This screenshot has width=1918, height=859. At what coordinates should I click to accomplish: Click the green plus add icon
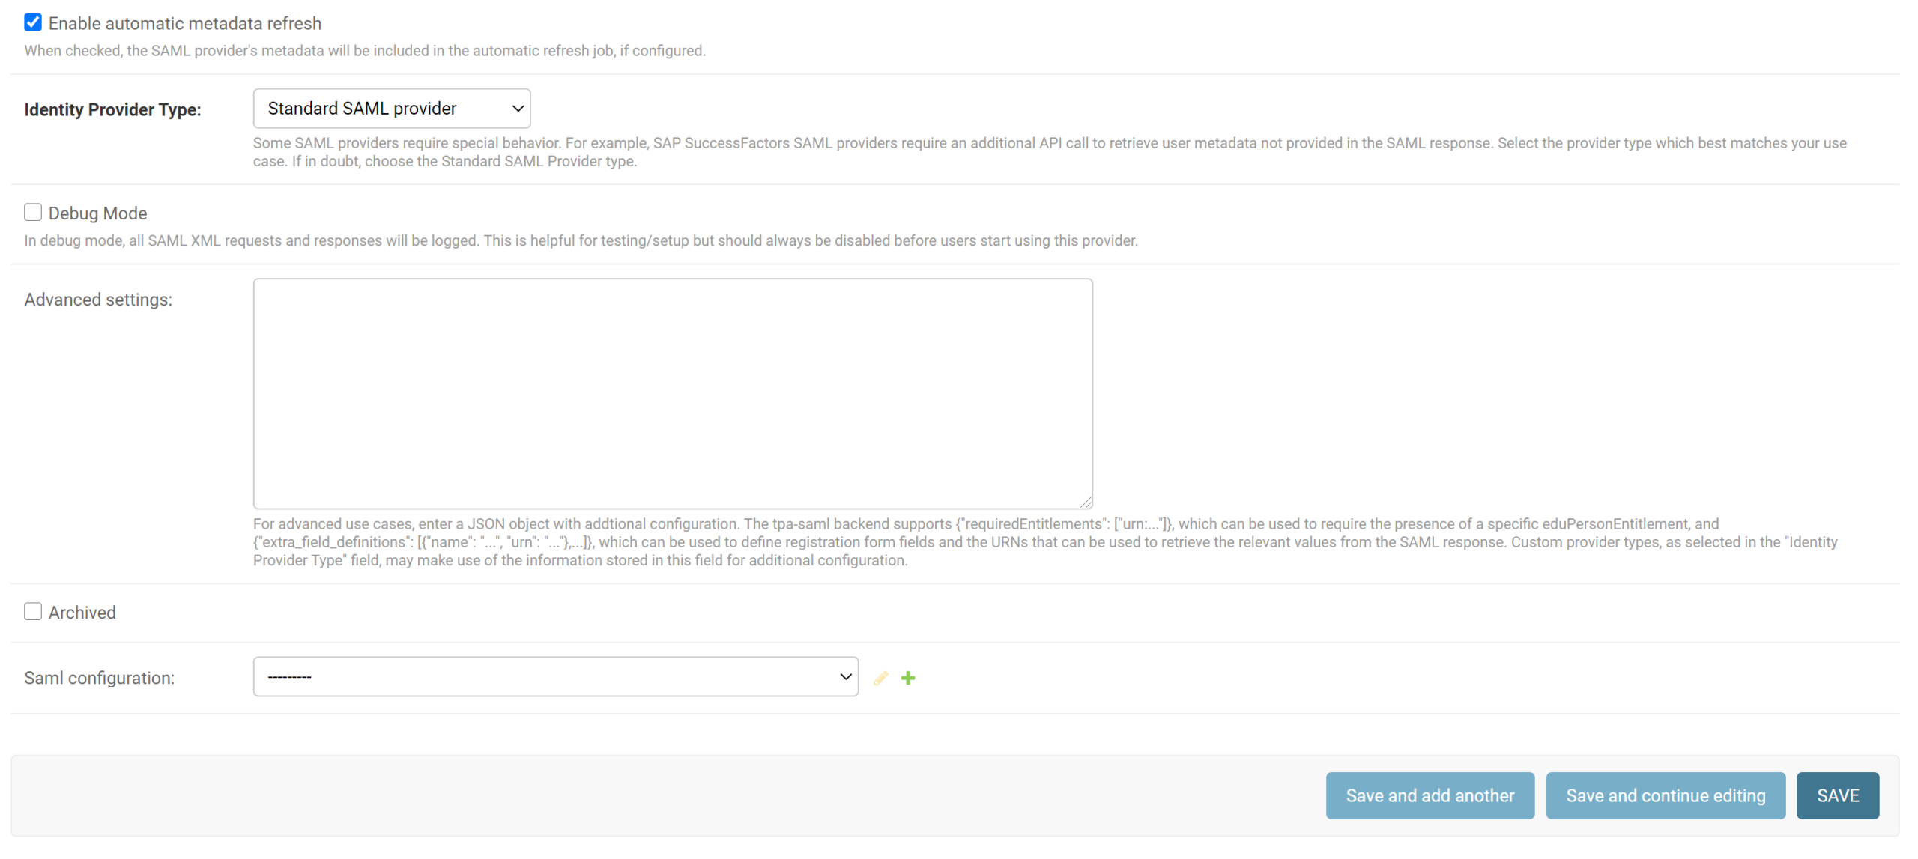point(908,678)
